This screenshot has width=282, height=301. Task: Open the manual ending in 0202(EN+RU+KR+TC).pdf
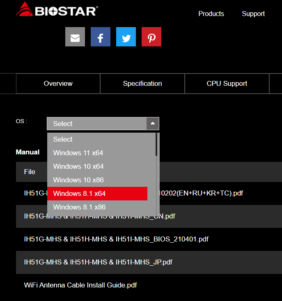[x=201, y=193]
